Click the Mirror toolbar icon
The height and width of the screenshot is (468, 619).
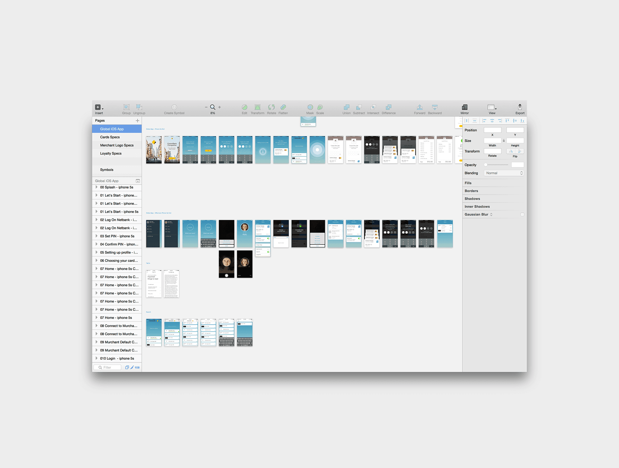[464, 107]
